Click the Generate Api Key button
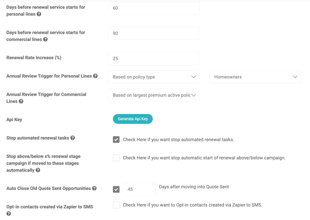Viewport: 310px width, 220px height. (133, 119)
